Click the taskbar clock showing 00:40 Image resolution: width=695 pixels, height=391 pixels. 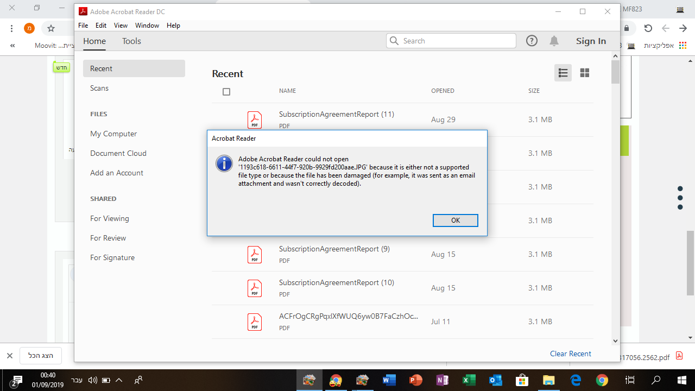point(48,380)
